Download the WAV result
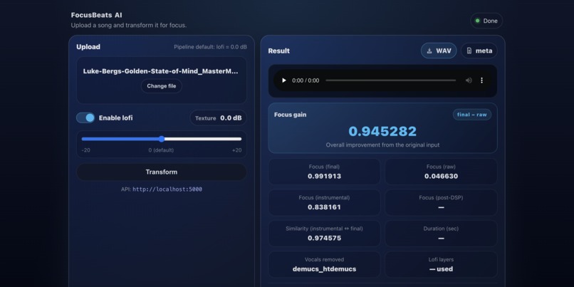 439,51
